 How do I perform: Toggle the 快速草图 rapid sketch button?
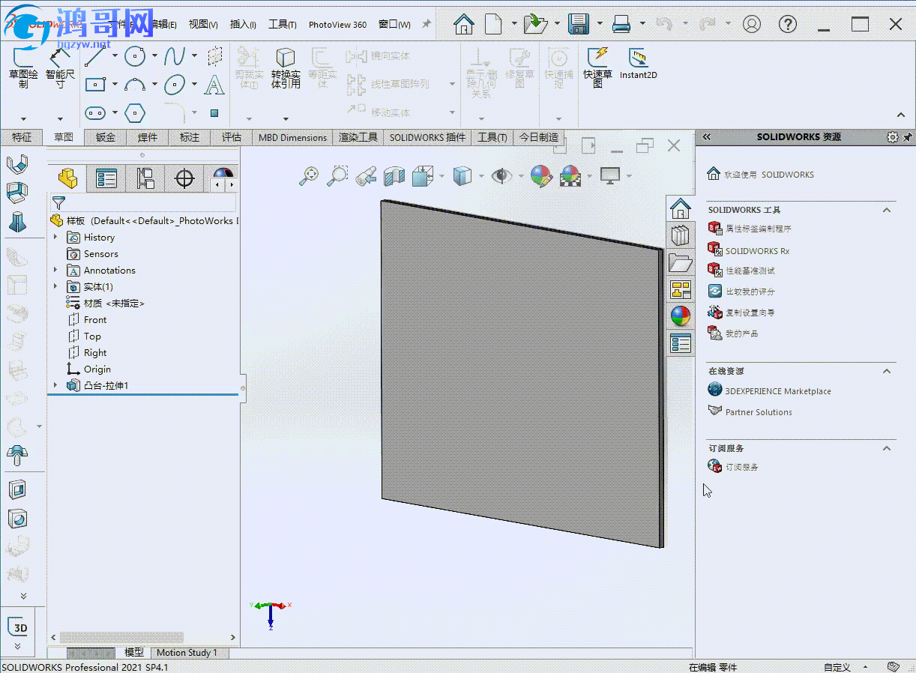coord(598,68)
